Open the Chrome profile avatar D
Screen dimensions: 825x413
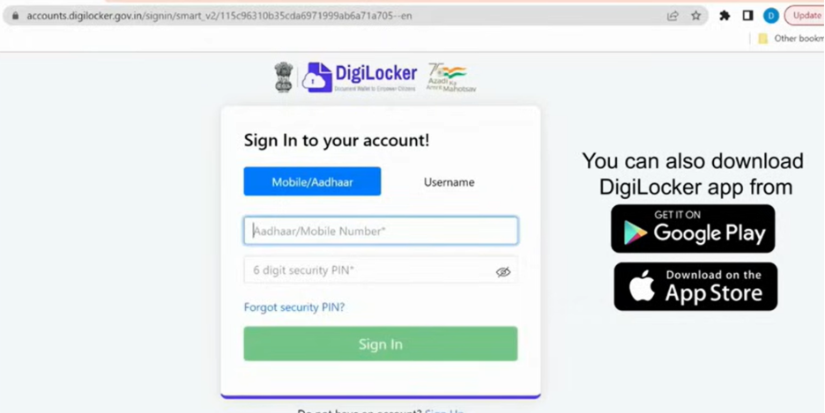pyautogui.click(x=771, y=16)
